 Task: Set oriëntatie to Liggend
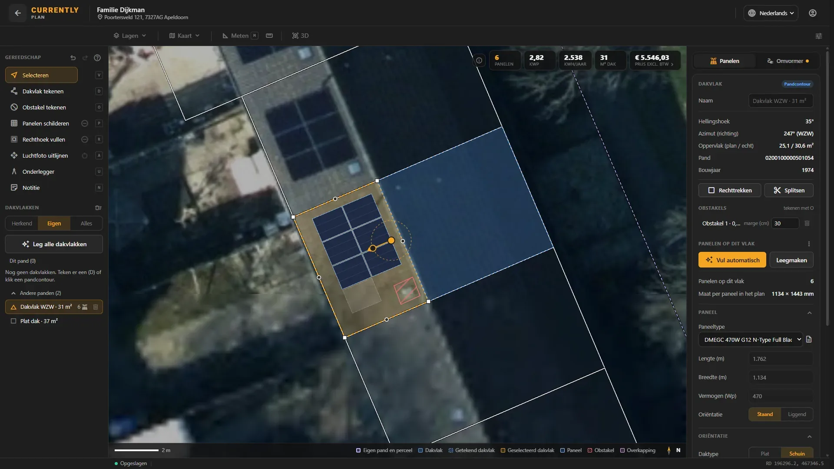click(797, 414)
